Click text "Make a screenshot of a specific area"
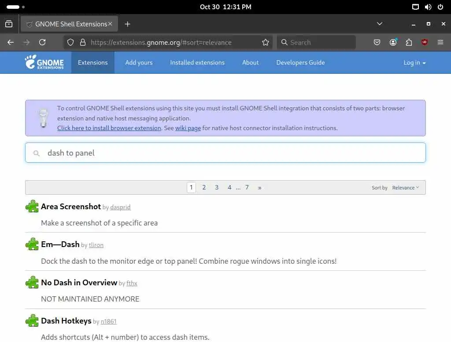Screen dimensions: 451x342 click(x=99, y=223)
